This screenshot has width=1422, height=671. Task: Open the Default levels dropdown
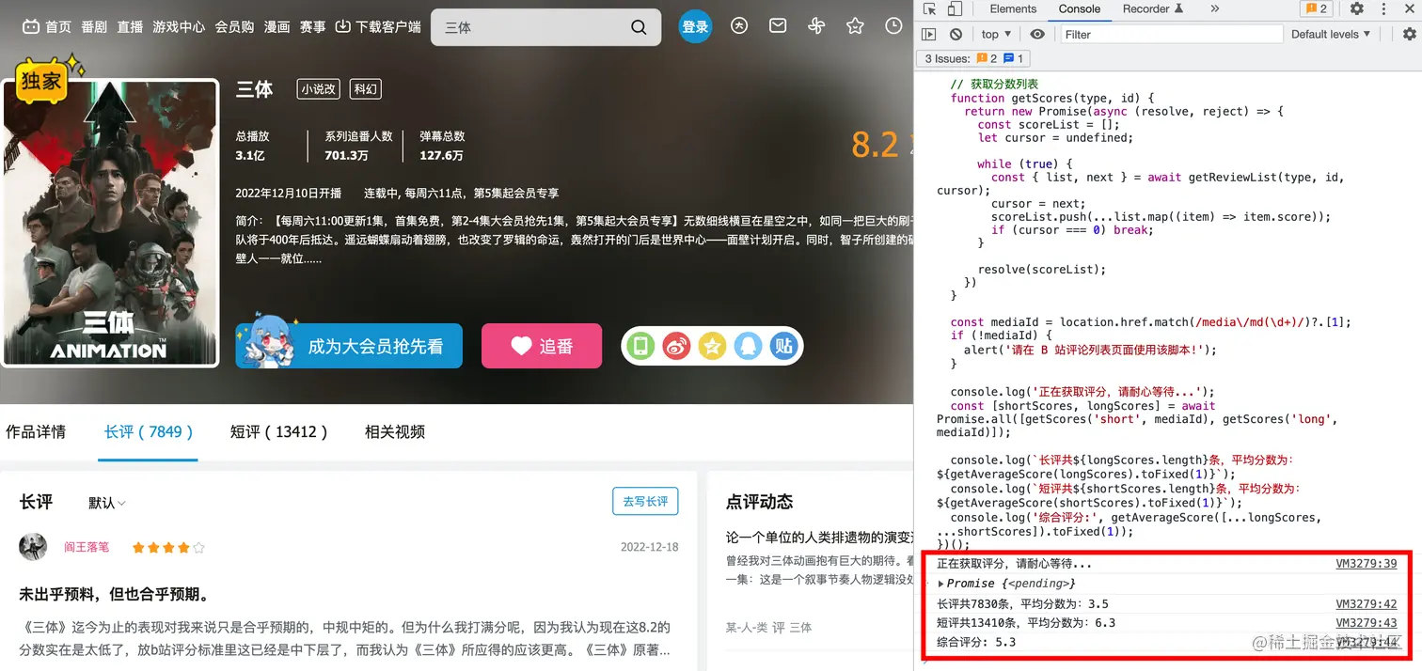[1330, 34]
